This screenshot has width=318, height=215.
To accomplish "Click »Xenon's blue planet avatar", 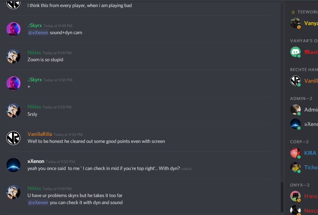I will pyautogui.click(x=13, y=165).
